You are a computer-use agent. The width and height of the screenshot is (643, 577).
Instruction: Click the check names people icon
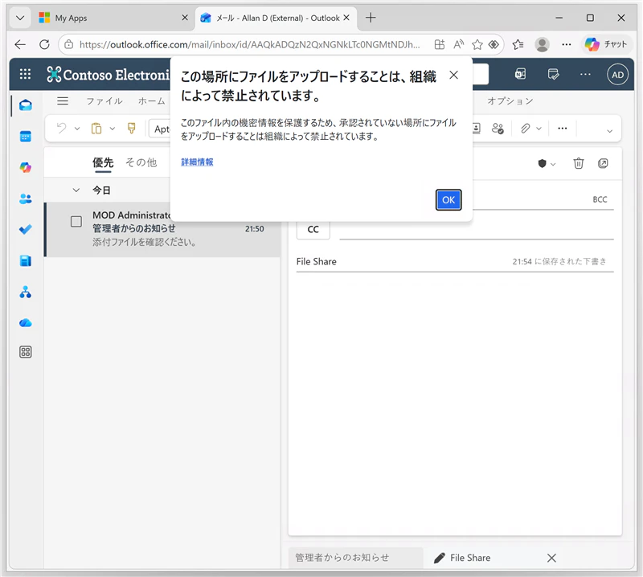[x=498, y=129]
